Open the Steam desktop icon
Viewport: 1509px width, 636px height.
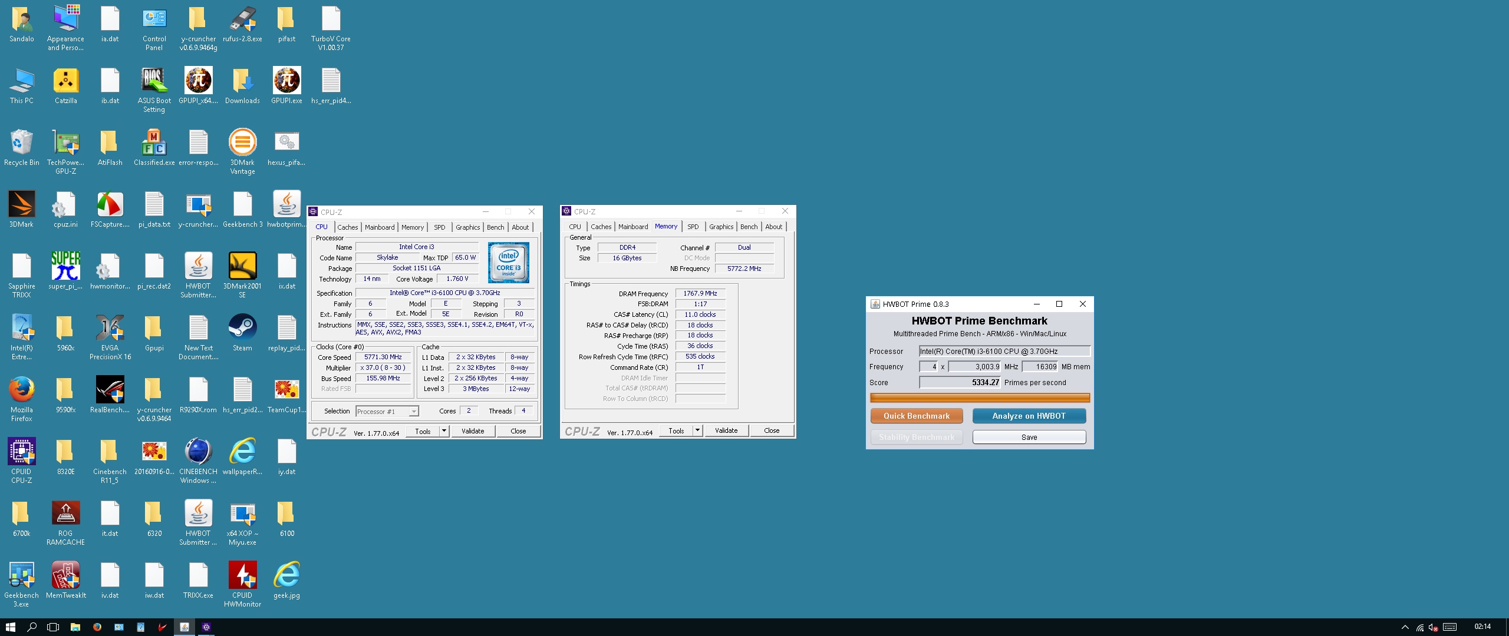coord(242,334)
